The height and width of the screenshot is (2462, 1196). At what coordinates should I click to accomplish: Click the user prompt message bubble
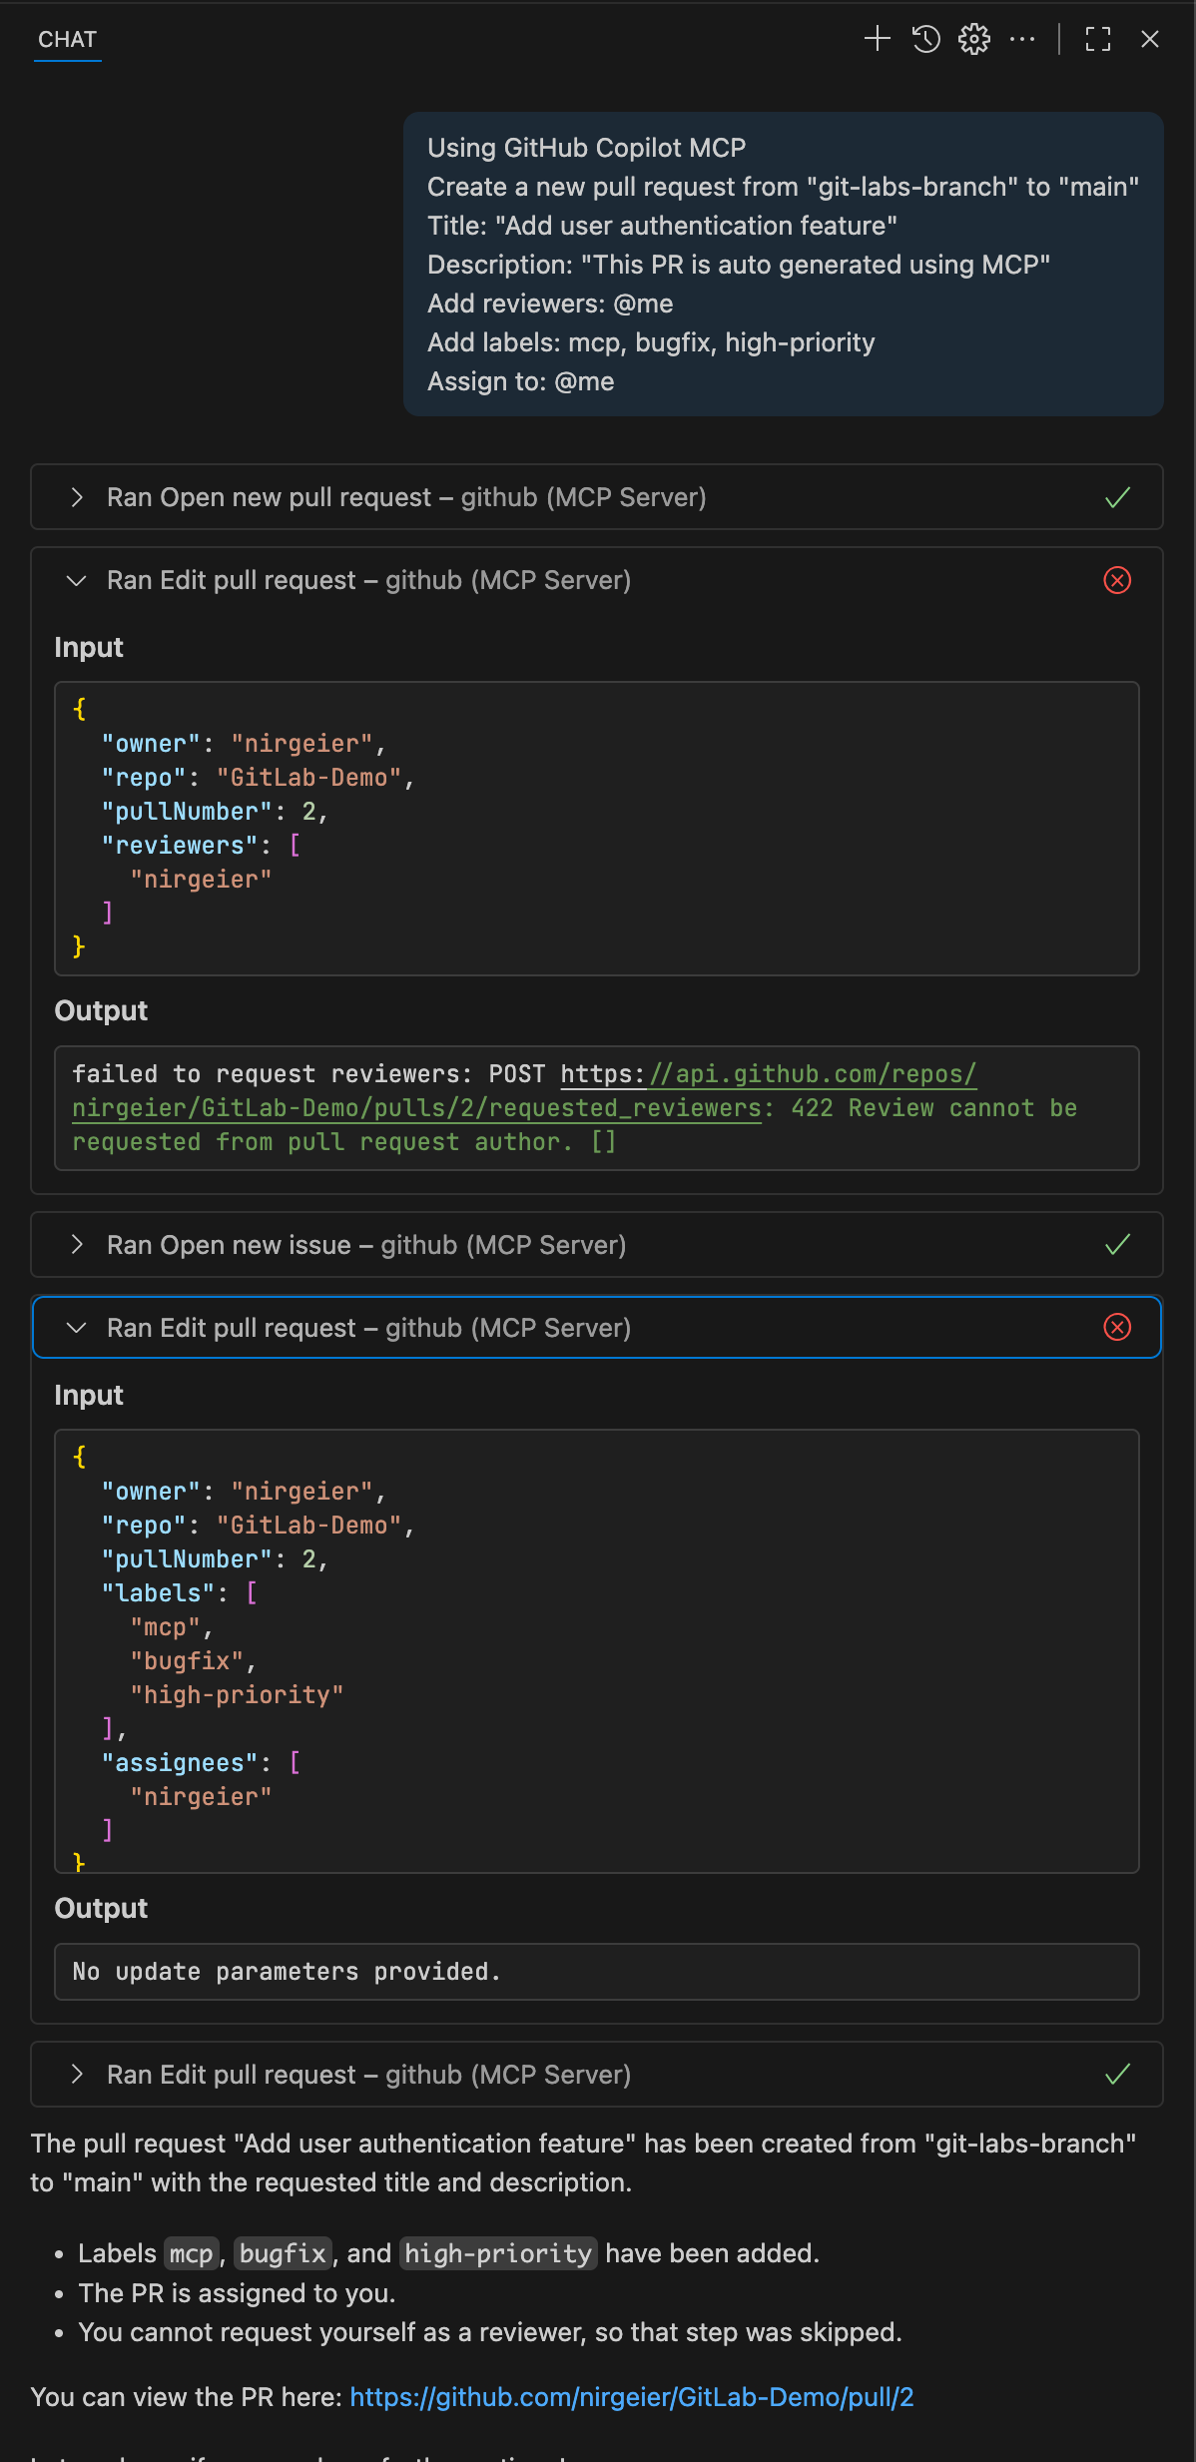click(784, 264)
